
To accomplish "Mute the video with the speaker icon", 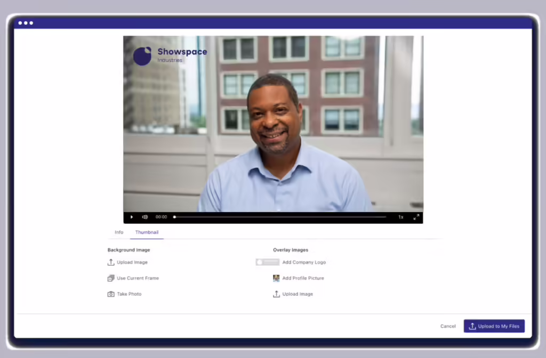I will [x=144, y=217].
